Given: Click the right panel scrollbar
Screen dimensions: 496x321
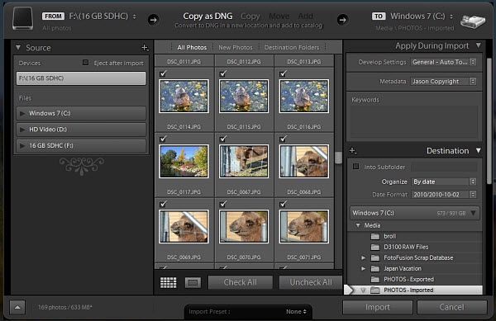Looking at the screenshot, I should [x=489, y=120].
